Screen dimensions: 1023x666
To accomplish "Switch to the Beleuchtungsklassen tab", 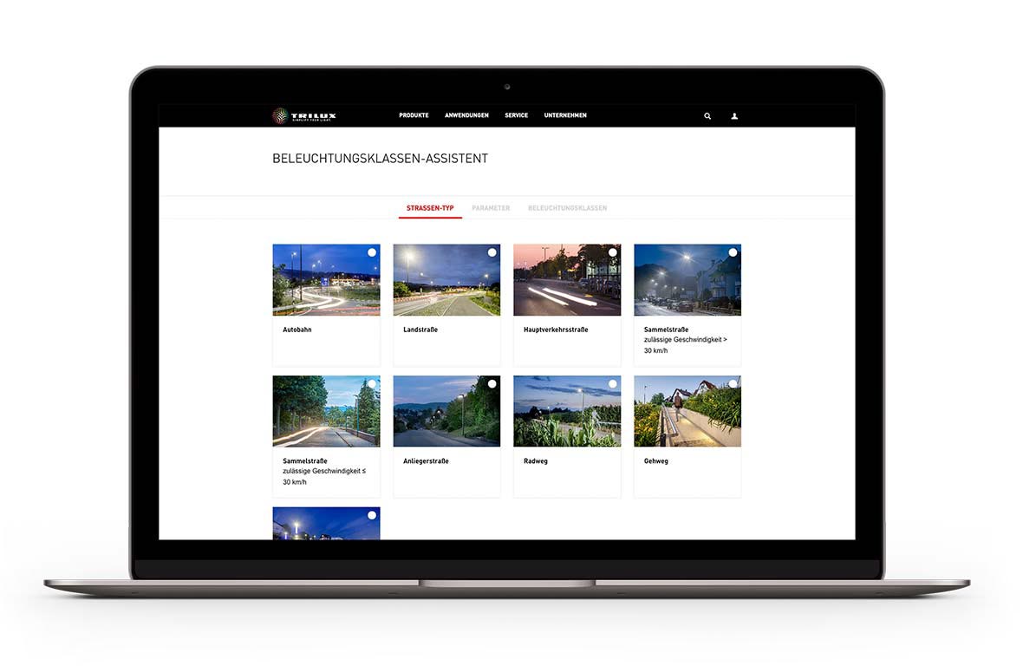I will 567,208.
